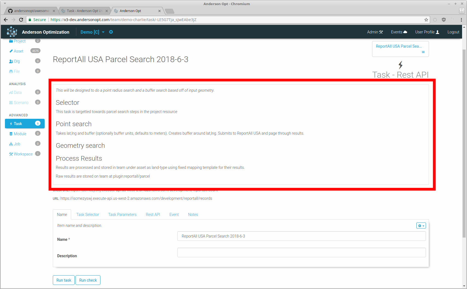Open a new browser tab
Screen dimensions: 467x289
click(x=170, y=11)
